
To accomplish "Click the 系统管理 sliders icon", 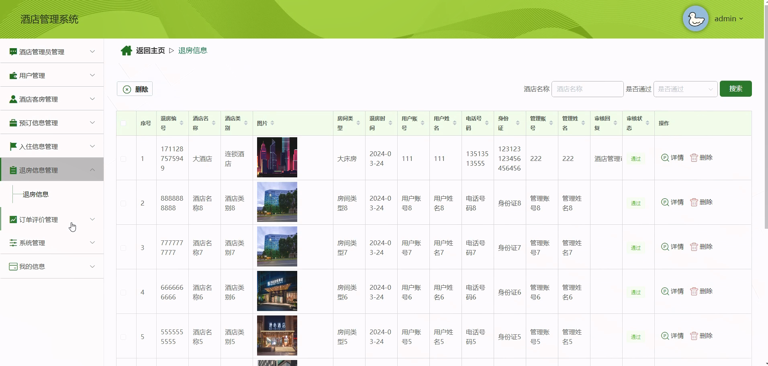I will (13, 243).
